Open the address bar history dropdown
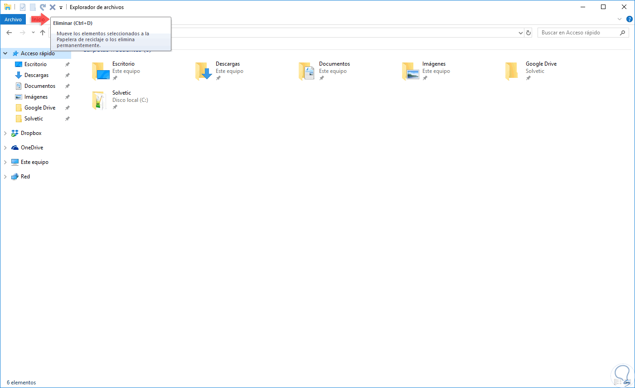The width and height of the screenshot is (635, 388). [520, 33]
